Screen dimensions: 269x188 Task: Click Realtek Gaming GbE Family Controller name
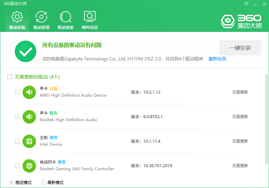pos(77,169)
